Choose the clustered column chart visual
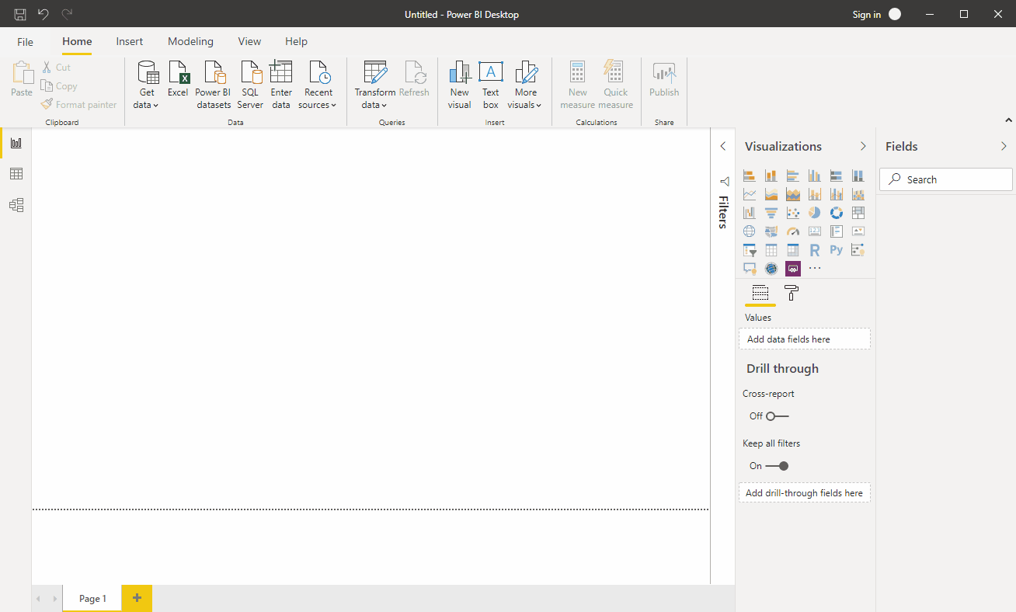 [815, 176]
